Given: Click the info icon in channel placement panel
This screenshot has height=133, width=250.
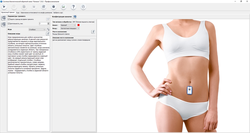Looking at the screenshot, I should pos(93,32).
